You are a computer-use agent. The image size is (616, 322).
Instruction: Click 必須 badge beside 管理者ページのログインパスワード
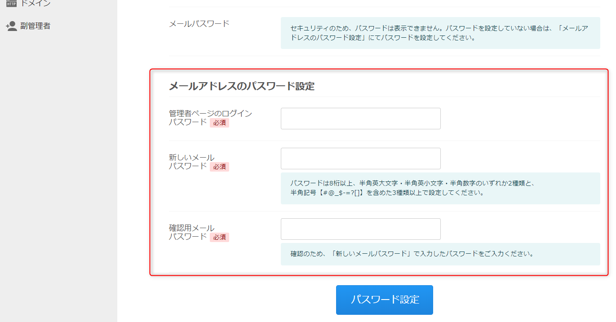click(x=219, y=123)
